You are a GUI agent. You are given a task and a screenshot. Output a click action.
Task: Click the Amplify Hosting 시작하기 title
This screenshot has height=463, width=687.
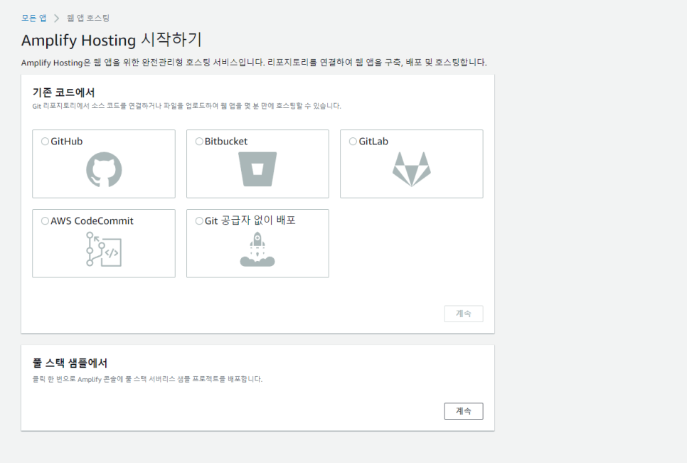point(111,40)
